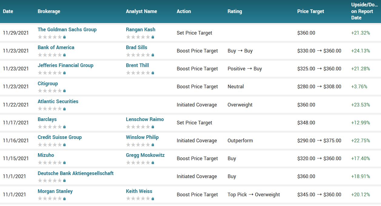Sort table by the Rating column header
Viewport: 381px width, 206px height.
pos(235,11)
